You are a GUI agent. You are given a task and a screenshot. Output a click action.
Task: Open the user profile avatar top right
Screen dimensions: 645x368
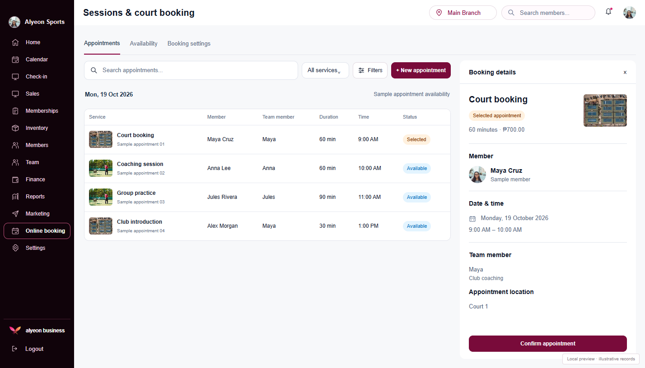point(630,13)
